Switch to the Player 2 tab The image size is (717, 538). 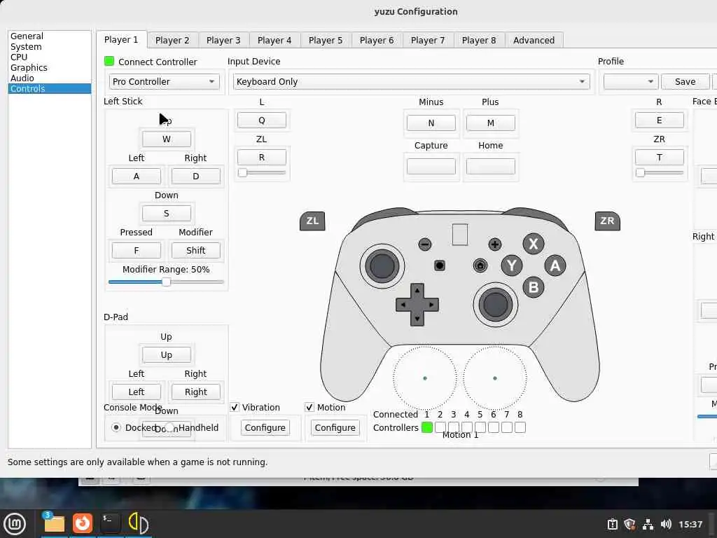[x=172, y=40]
